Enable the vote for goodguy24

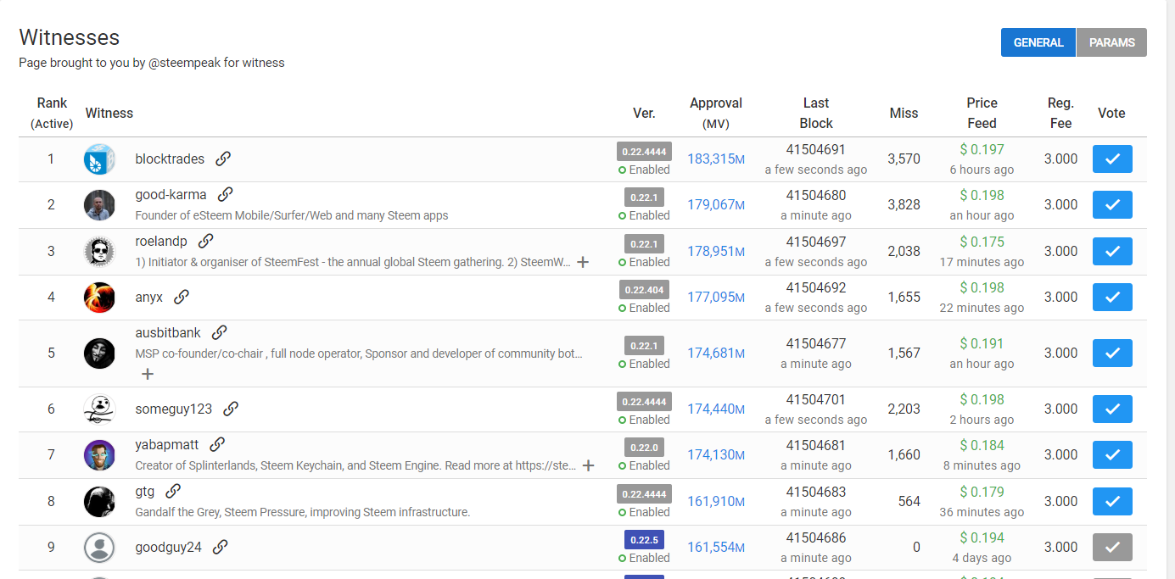pos(1112,548)
